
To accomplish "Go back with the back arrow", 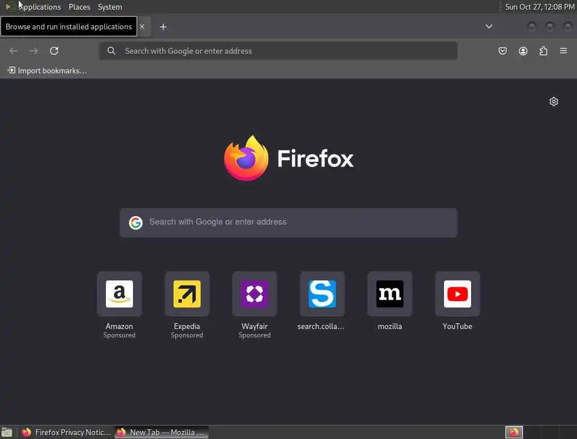I will tap(14, 51).
